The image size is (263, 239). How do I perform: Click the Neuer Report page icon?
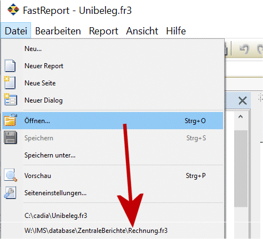(x=10, y=66)
